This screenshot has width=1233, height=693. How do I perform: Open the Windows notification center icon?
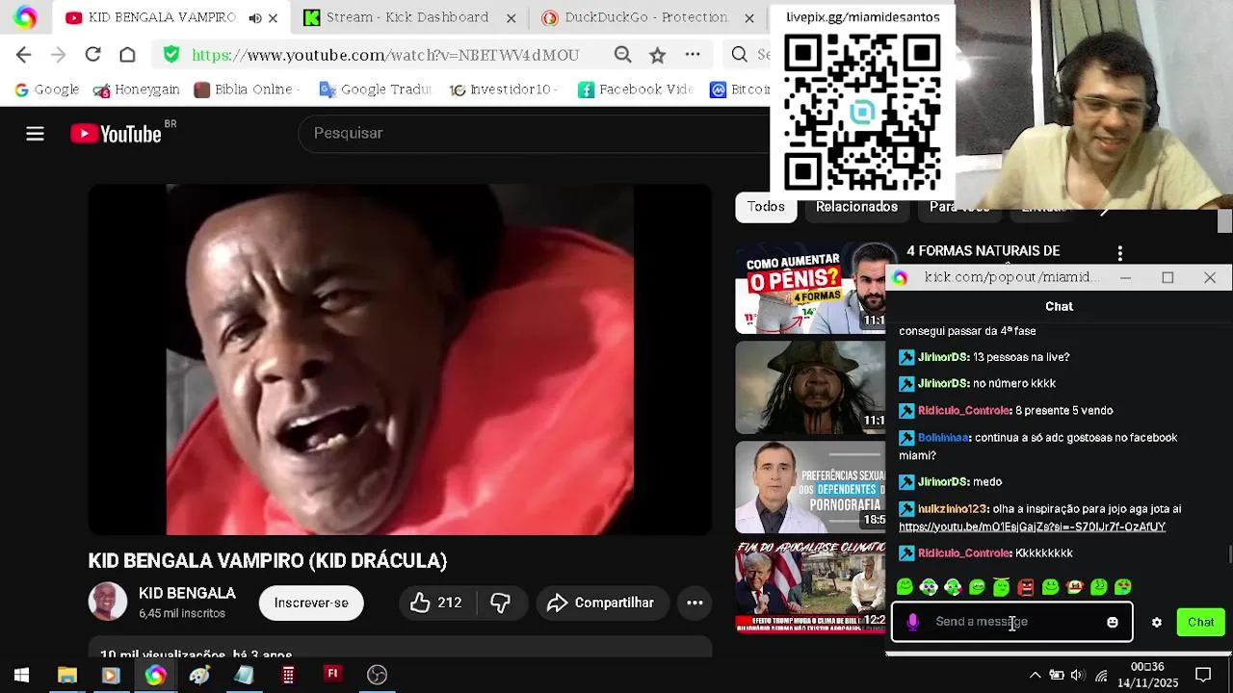(x=1203, y=675)
